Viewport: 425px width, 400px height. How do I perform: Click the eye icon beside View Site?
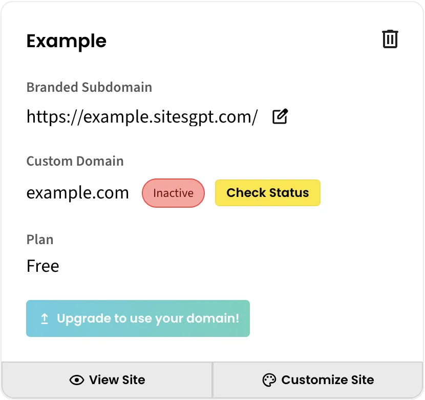77,380
